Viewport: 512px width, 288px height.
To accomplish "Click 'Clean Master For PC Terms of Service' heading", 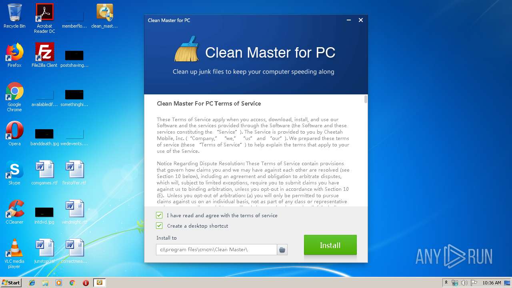I will click(209, 104).
